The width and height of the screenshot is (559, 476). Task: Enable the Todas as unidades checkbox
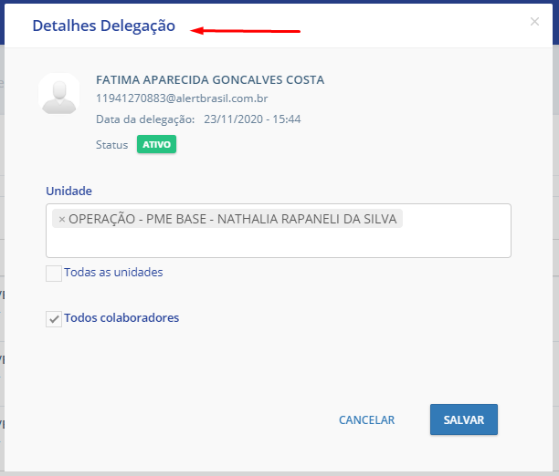[x=54, y=273]
